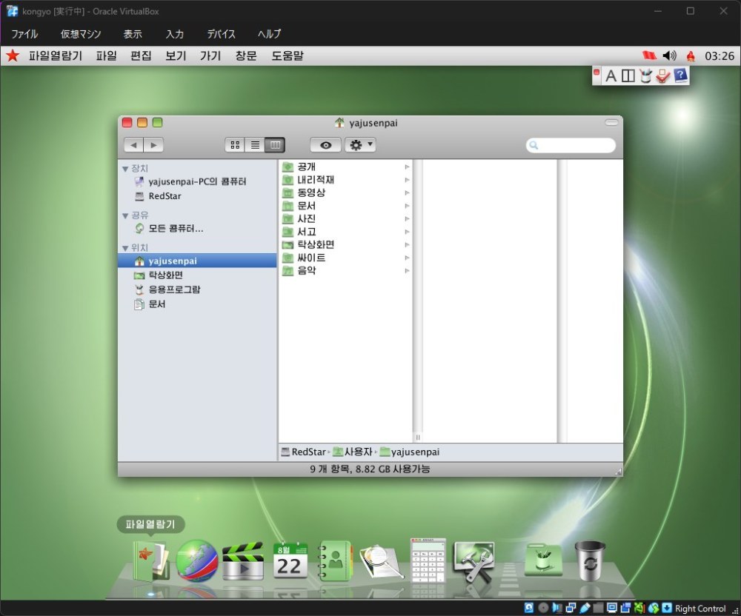Viewport: 741px width, 616px height.
Task: Open the red star system menu
Action: pos(13,56)
